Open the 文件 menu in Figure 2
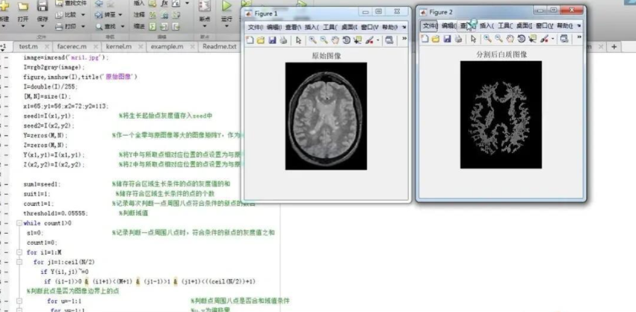Image resolution: width=636 pixels, height=312 pixels. pos(430,26)
